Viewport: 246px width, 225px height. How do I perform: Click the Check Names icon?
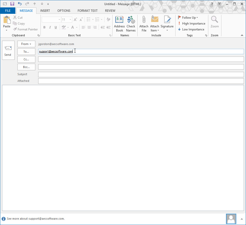[x=131, y=24]
